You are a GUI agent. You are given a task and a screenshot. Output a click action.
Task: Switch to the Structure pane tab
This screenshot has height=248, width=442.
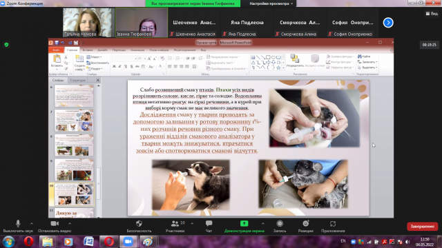point(77,81)
